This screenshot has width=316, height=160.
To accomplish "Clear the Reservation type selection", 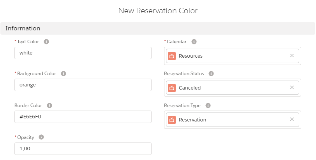I will point(292,120).
